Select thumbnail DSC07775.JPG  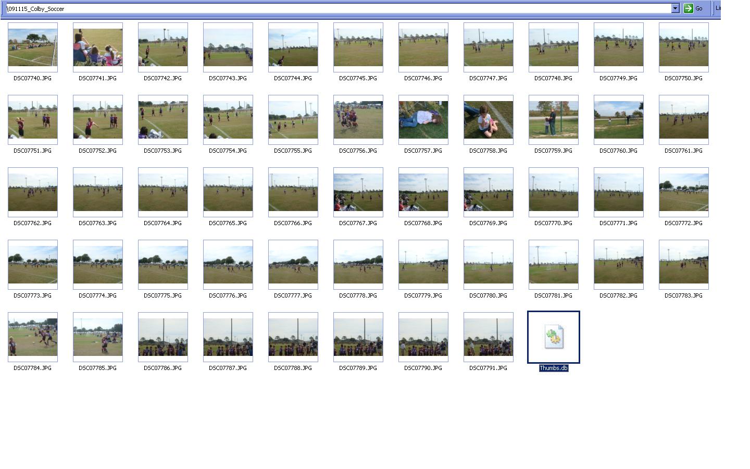(x=163, y=265)
